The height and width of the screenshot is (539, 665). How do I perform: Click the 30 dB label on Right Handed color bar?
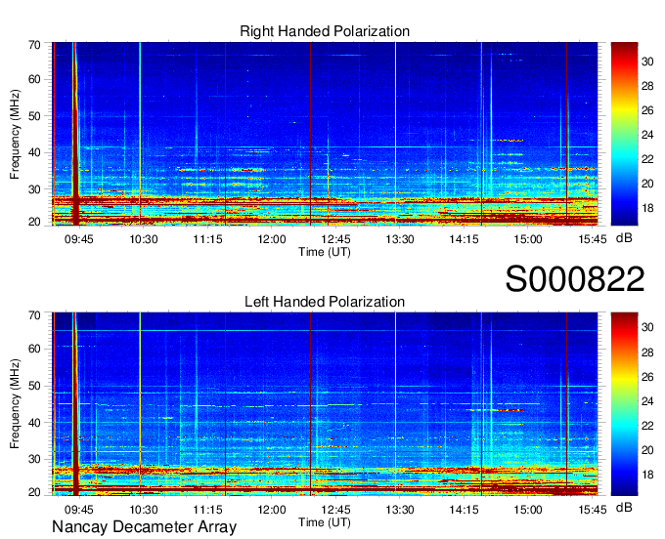[647, 62]
